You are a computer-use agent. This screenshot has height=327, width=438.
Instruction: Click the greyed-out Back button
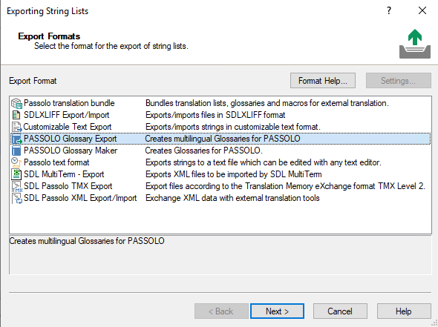(221, 311)
